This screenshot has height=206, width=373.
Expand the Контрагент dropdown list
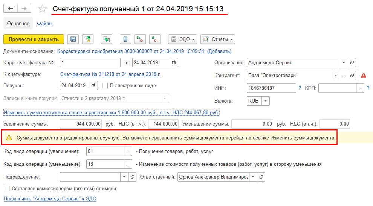tap(336, 76)
